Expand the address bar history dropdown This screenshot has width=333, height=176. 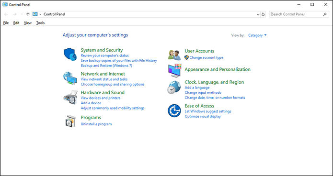tap(258, 14)
